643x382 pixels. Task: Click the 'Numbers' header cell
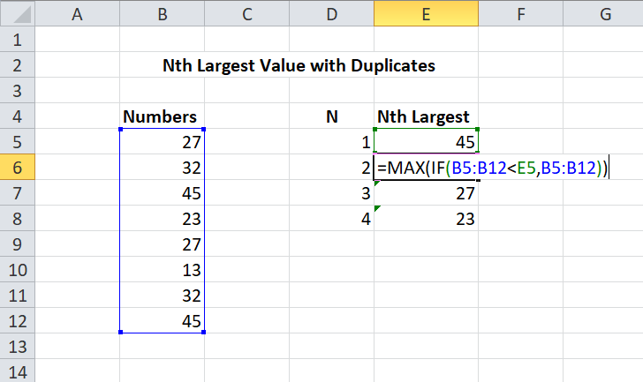tap(163, 116)
